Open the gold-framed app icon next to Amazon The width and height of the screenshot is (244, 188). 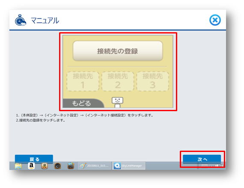(x=45, y=166)
